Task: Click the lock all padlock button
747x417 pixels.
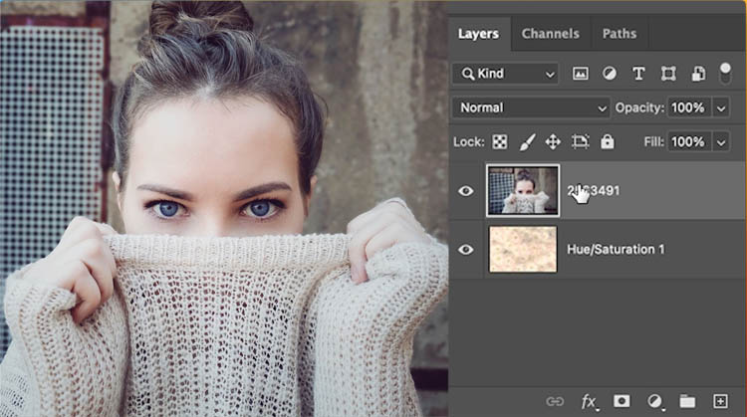Action: click(608, 142)
